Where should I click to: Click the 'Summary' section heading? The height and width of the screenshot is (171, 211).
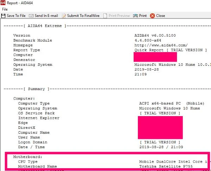[36, 89]
